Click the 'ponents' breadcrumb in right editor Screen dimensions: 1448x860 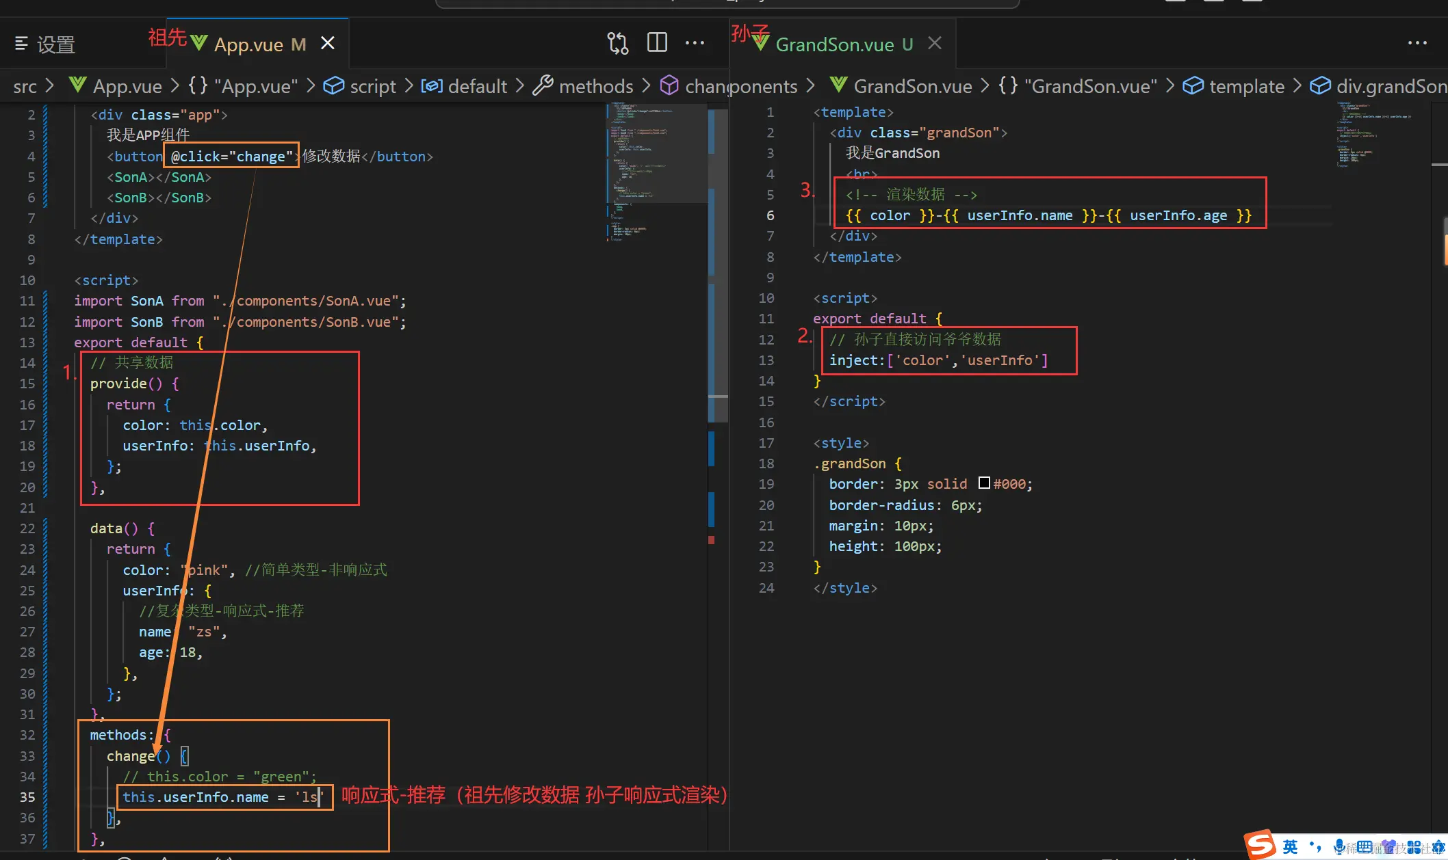764,86
